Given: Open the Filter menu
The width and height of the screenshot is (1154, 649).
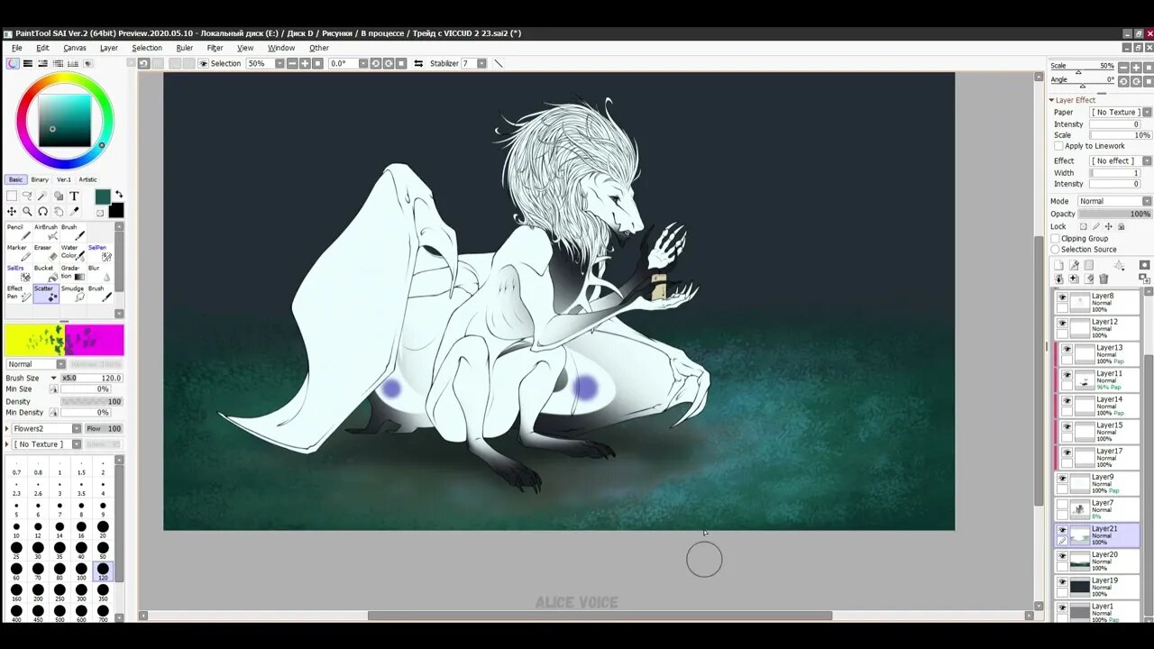Looking at the screenshot, I should pyautogui.click(x=215, y=48).
